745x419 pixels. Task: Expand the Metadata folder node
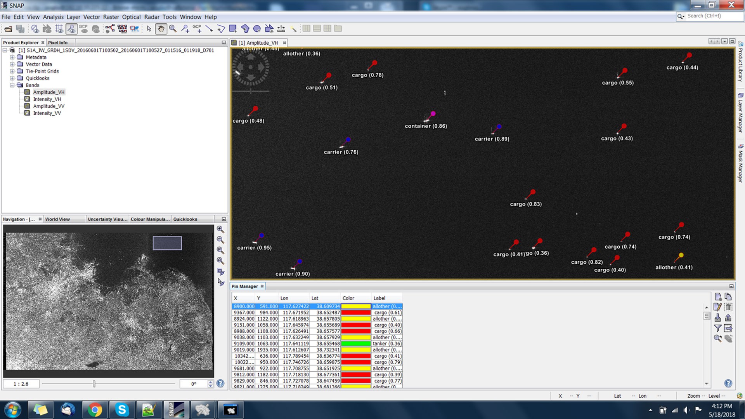click(x=12, y=57)
